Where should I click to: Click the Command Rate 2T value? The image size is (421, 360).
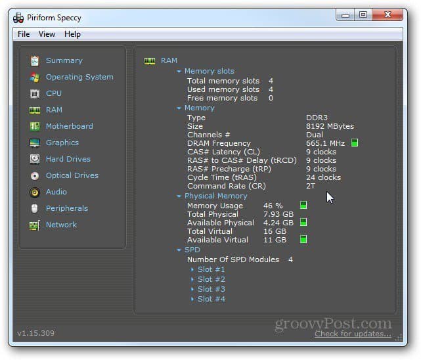coord(311,186)
